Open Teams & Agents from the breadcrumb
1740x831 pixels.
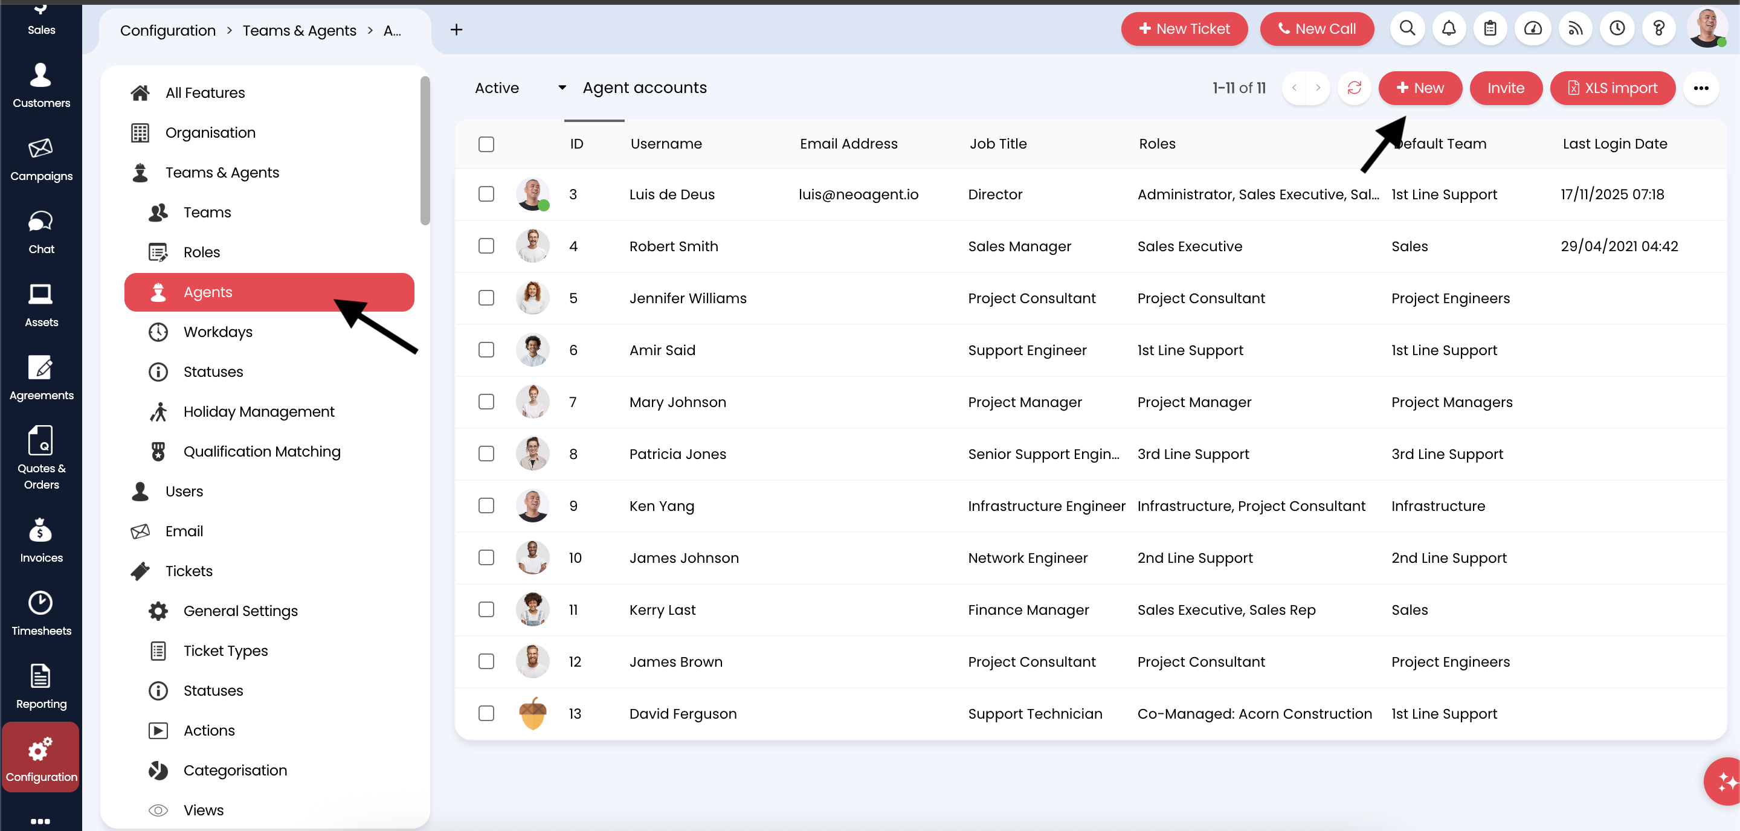tap(299, 30)
